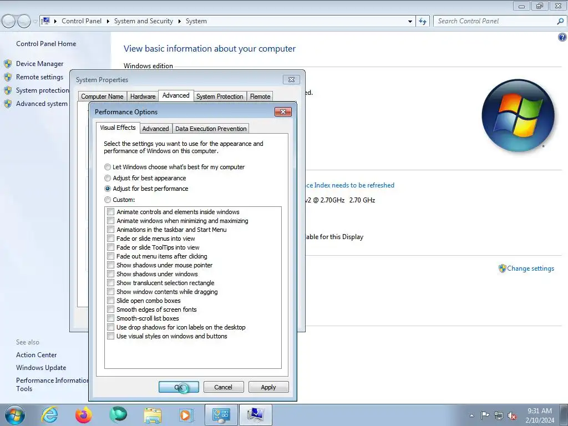
Task: Close the Performance Options dialog
Action: coord(283,111)
